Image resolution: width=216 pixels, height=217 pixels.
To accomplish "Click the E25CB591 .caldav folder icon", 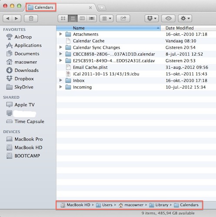I will 68,60.
